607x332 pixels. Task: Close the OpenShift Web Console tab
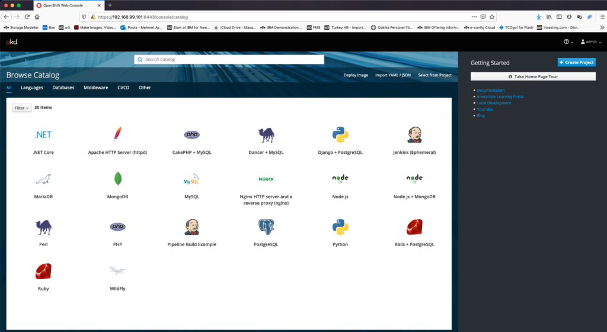tap(99, 5)
